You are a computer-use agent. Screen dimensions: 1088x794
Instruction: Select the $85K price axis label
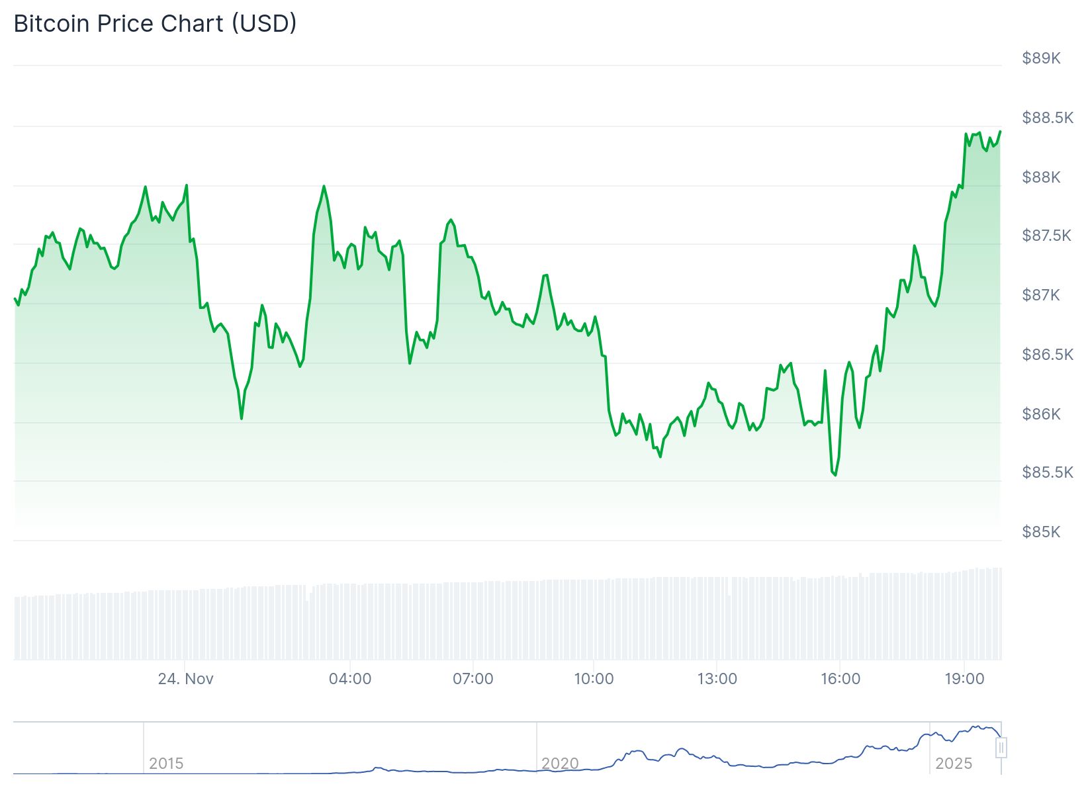(x=1041, y=532)
